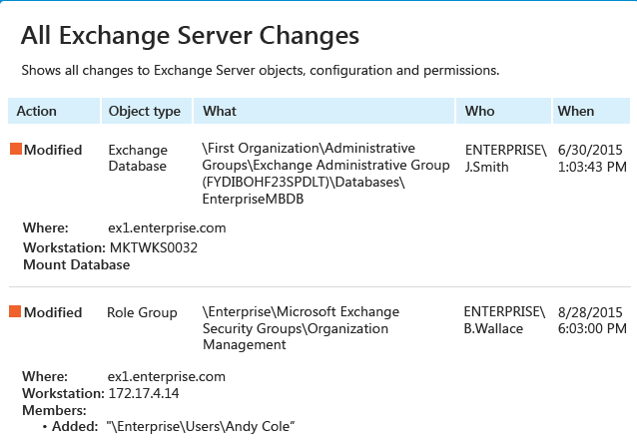Click the All Exchange Server Changes title
This screenshot has height=446, width=637.
click(190, 35)
